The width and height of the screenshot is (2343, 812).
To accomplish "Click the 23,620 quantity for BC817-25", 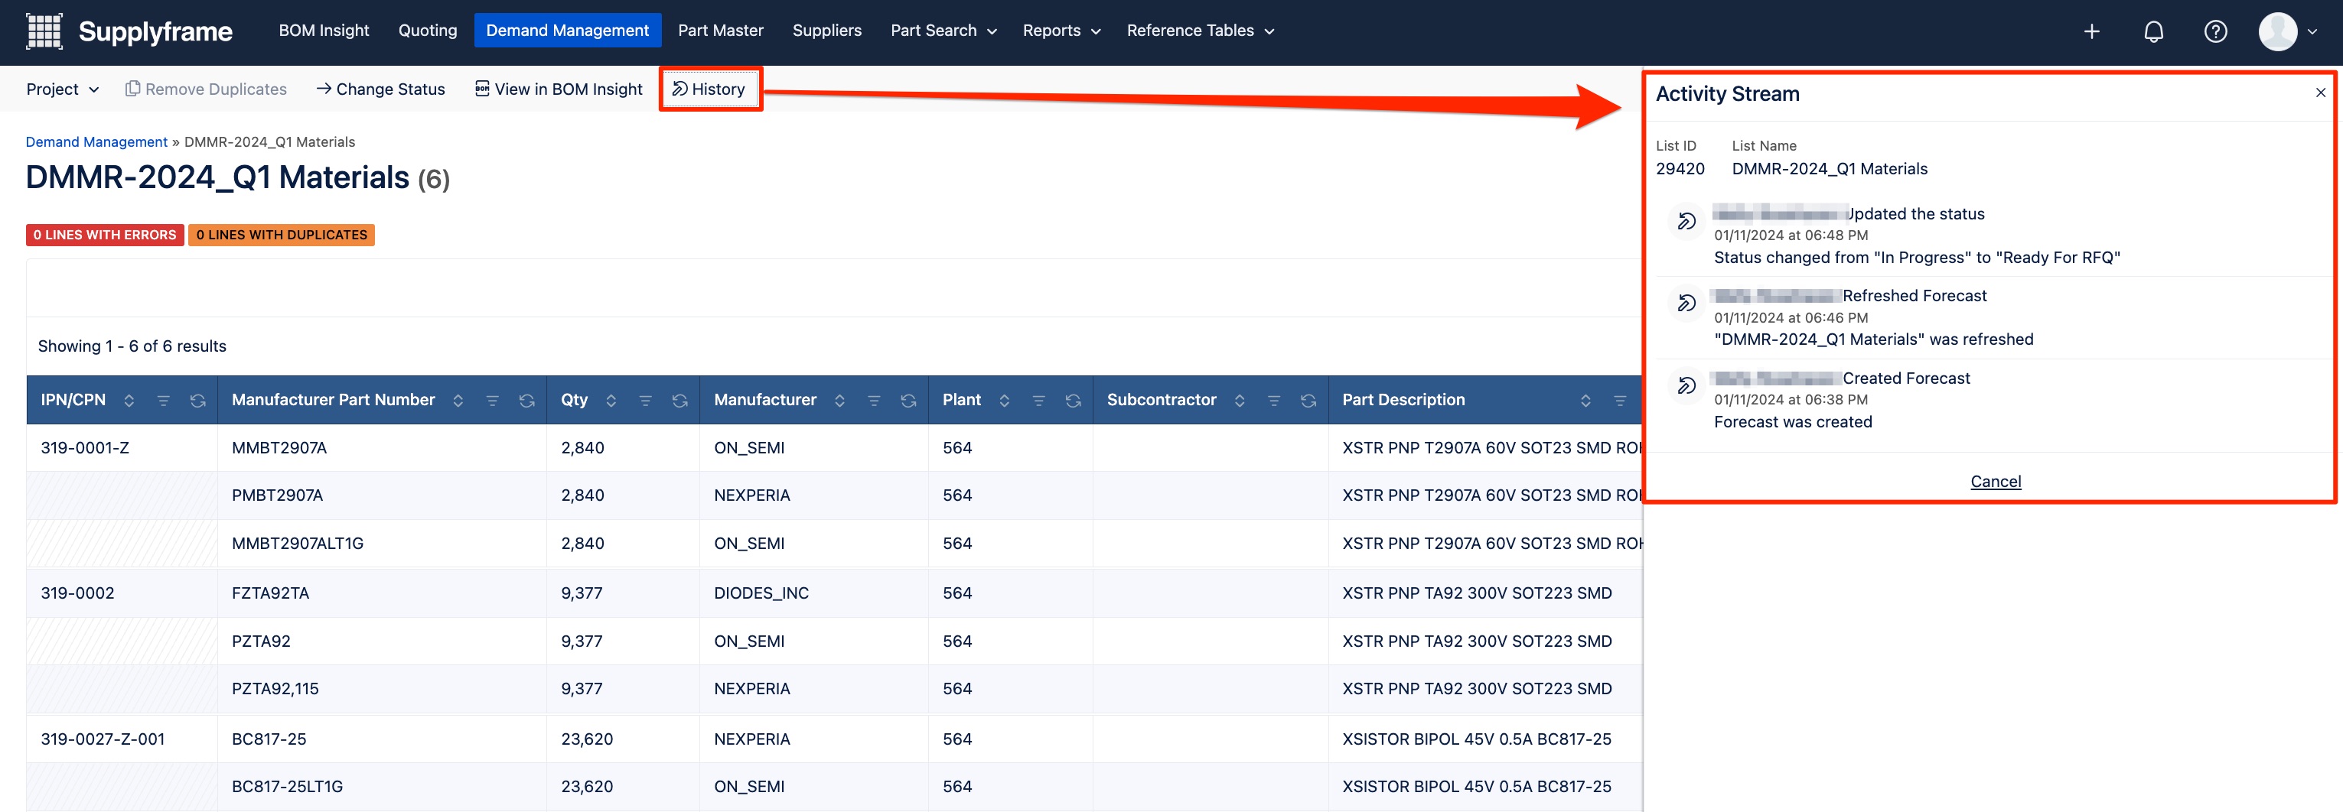I will click(x=587, y=739).
